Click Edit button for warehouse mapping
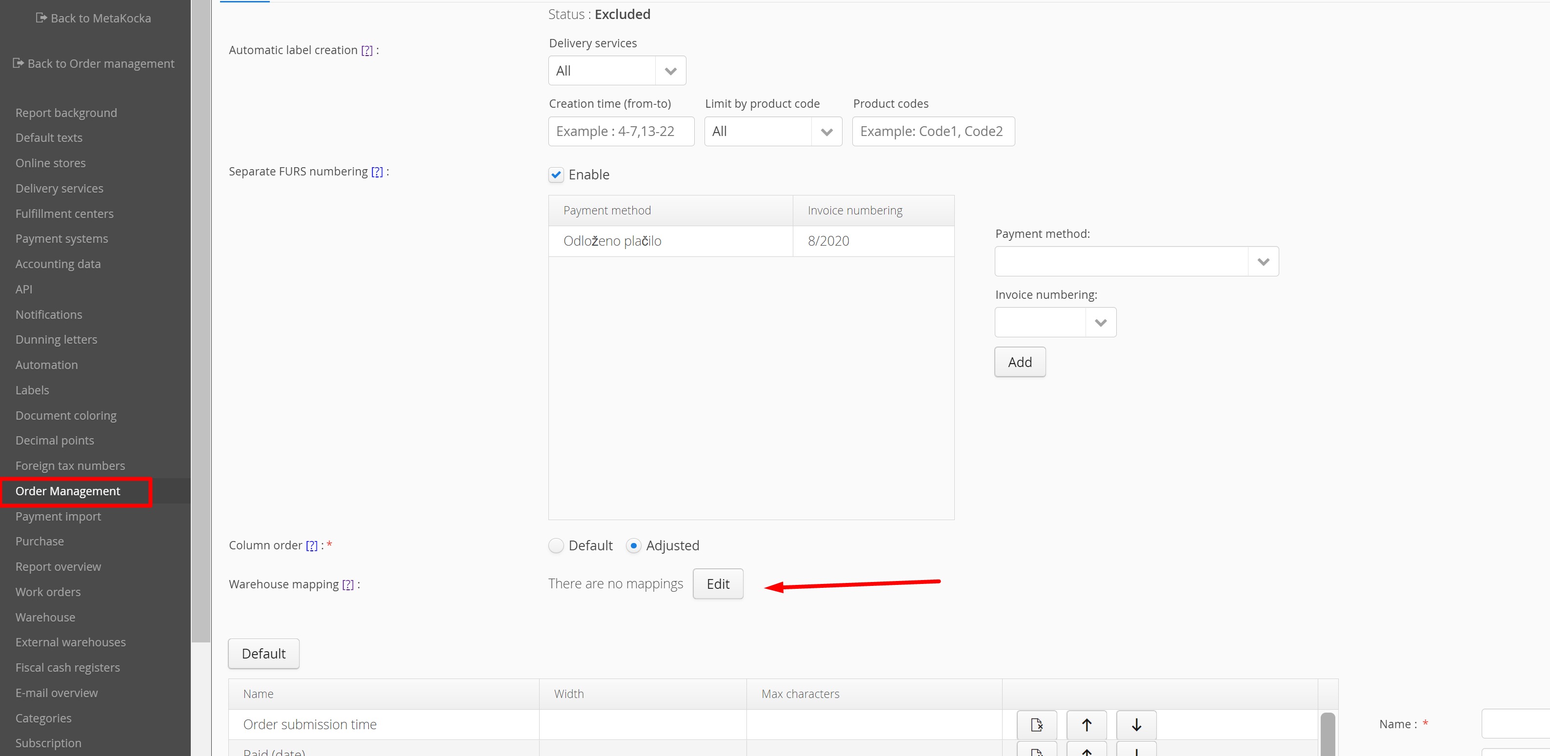1550x756 pixels. [718, 583]
